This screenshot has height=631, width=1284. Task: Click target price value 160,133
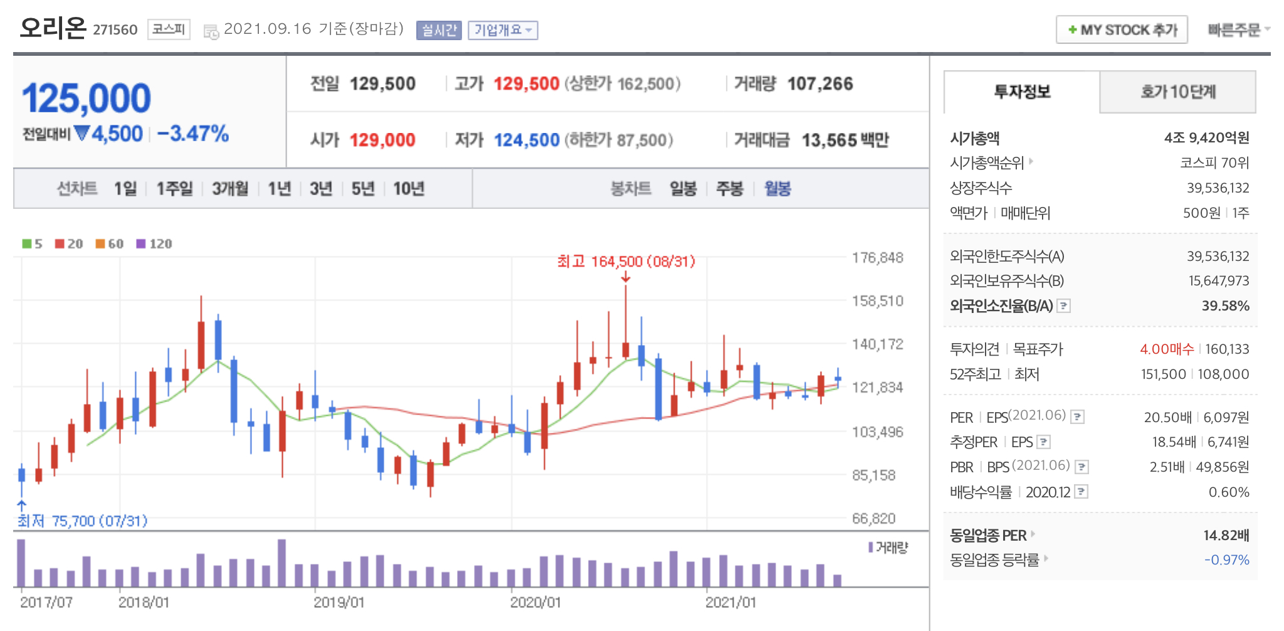point(1227,349)
